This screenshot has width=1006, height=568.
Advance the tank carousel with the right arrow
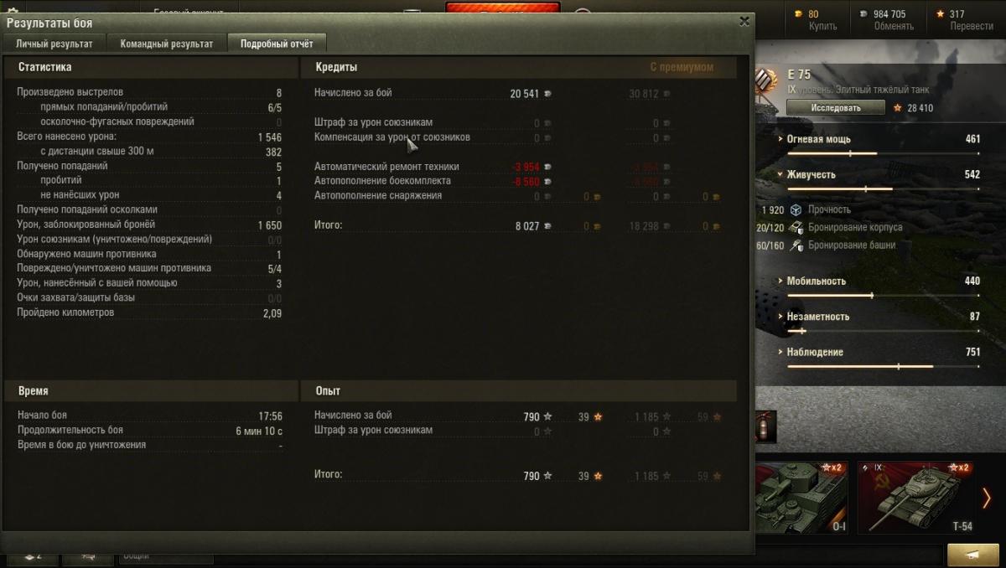988,498
